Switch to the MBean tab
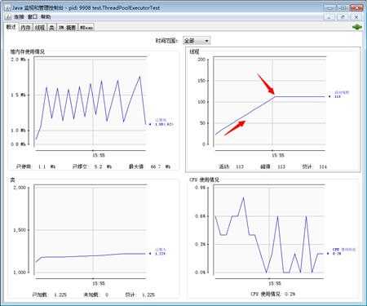367x306 pixels. pyautogui.click(x=86, y=28)
